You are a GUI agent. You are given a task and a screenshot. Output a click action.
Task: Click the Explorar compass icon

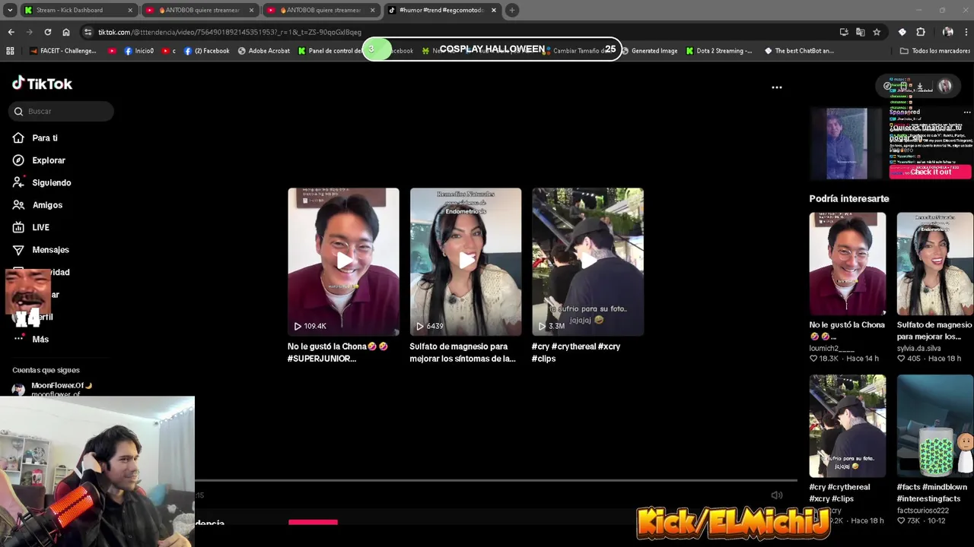[x=18, y=160]
